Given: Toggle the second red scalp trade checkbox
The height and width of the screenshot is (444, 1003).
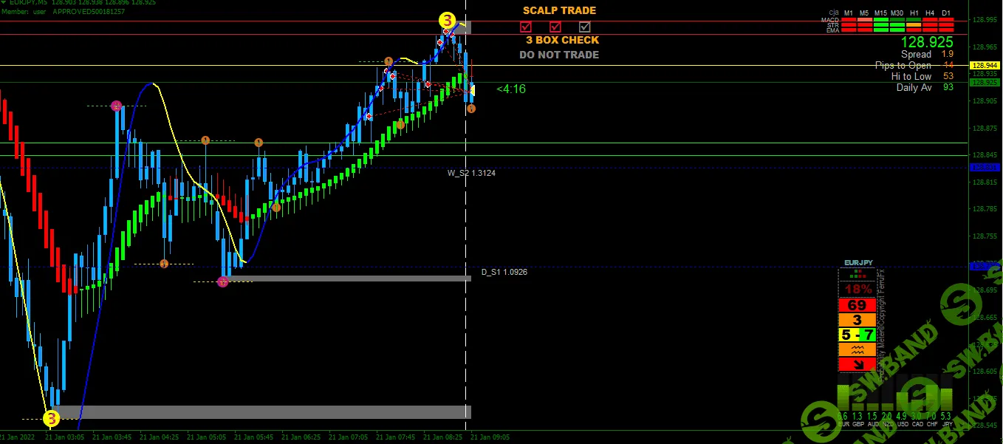Looking at the screenshot, I should (555, 27).
